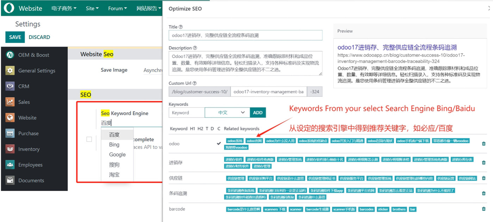Select the Employees people icon in sidebar
The image size is (493, 222).
tap(10, 165)
